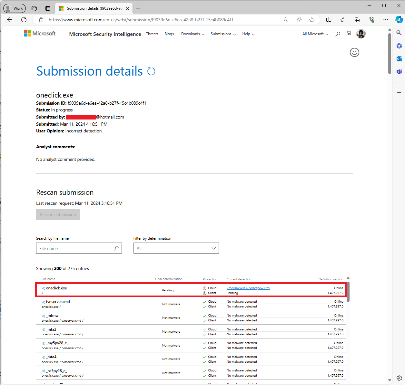Open the Threats menu item
This screenshot has height=385, width=405.
152,34
